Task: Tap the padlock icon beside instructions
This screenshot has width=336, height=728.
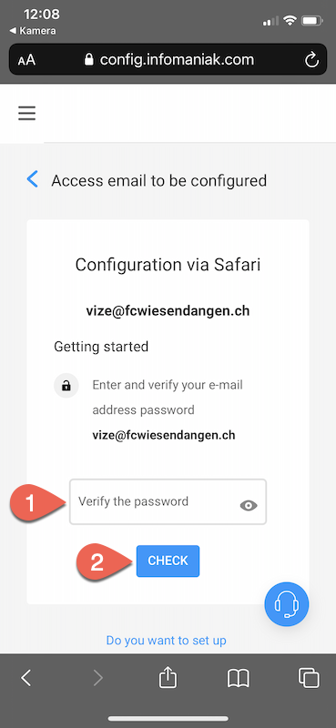Action: point(66,385)
